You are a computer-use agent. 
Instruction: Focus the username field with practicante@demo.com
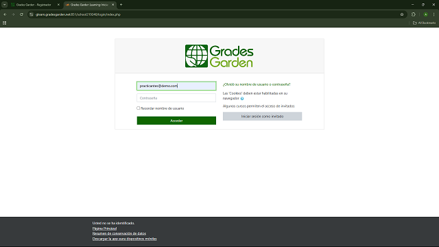(x=176, y=86)
